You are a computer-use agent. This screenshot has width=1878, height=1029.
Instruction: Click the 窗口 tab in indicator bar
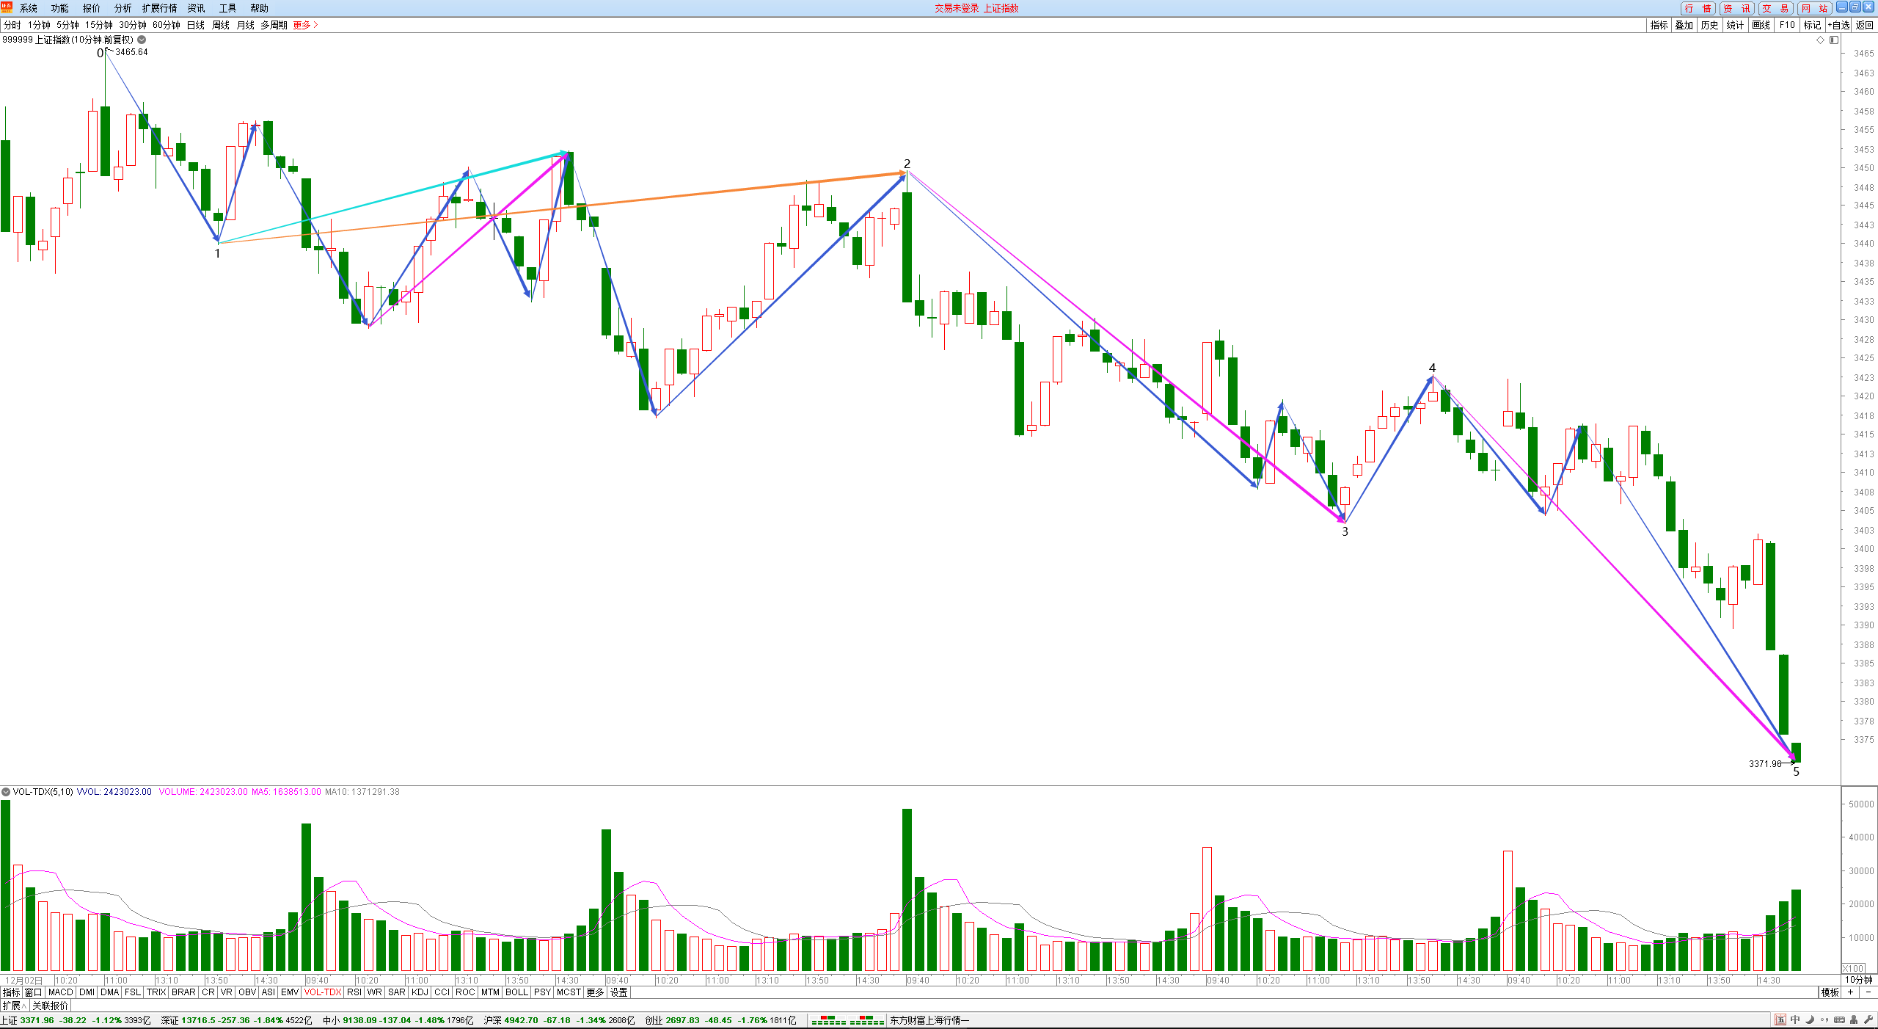[x=34, y=992]
